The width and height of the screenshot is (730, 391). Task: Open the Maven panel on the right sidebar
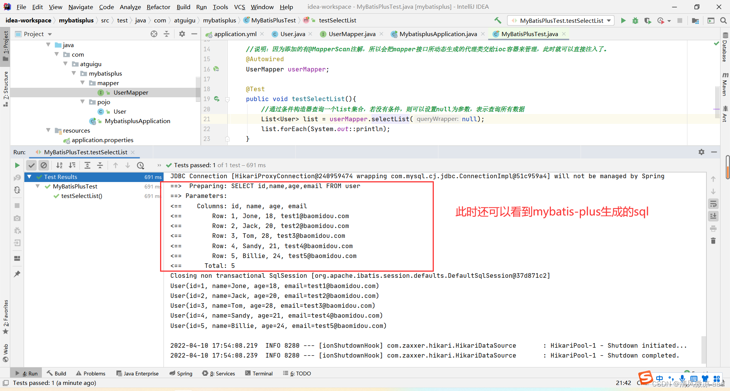[x=725, y=84]
